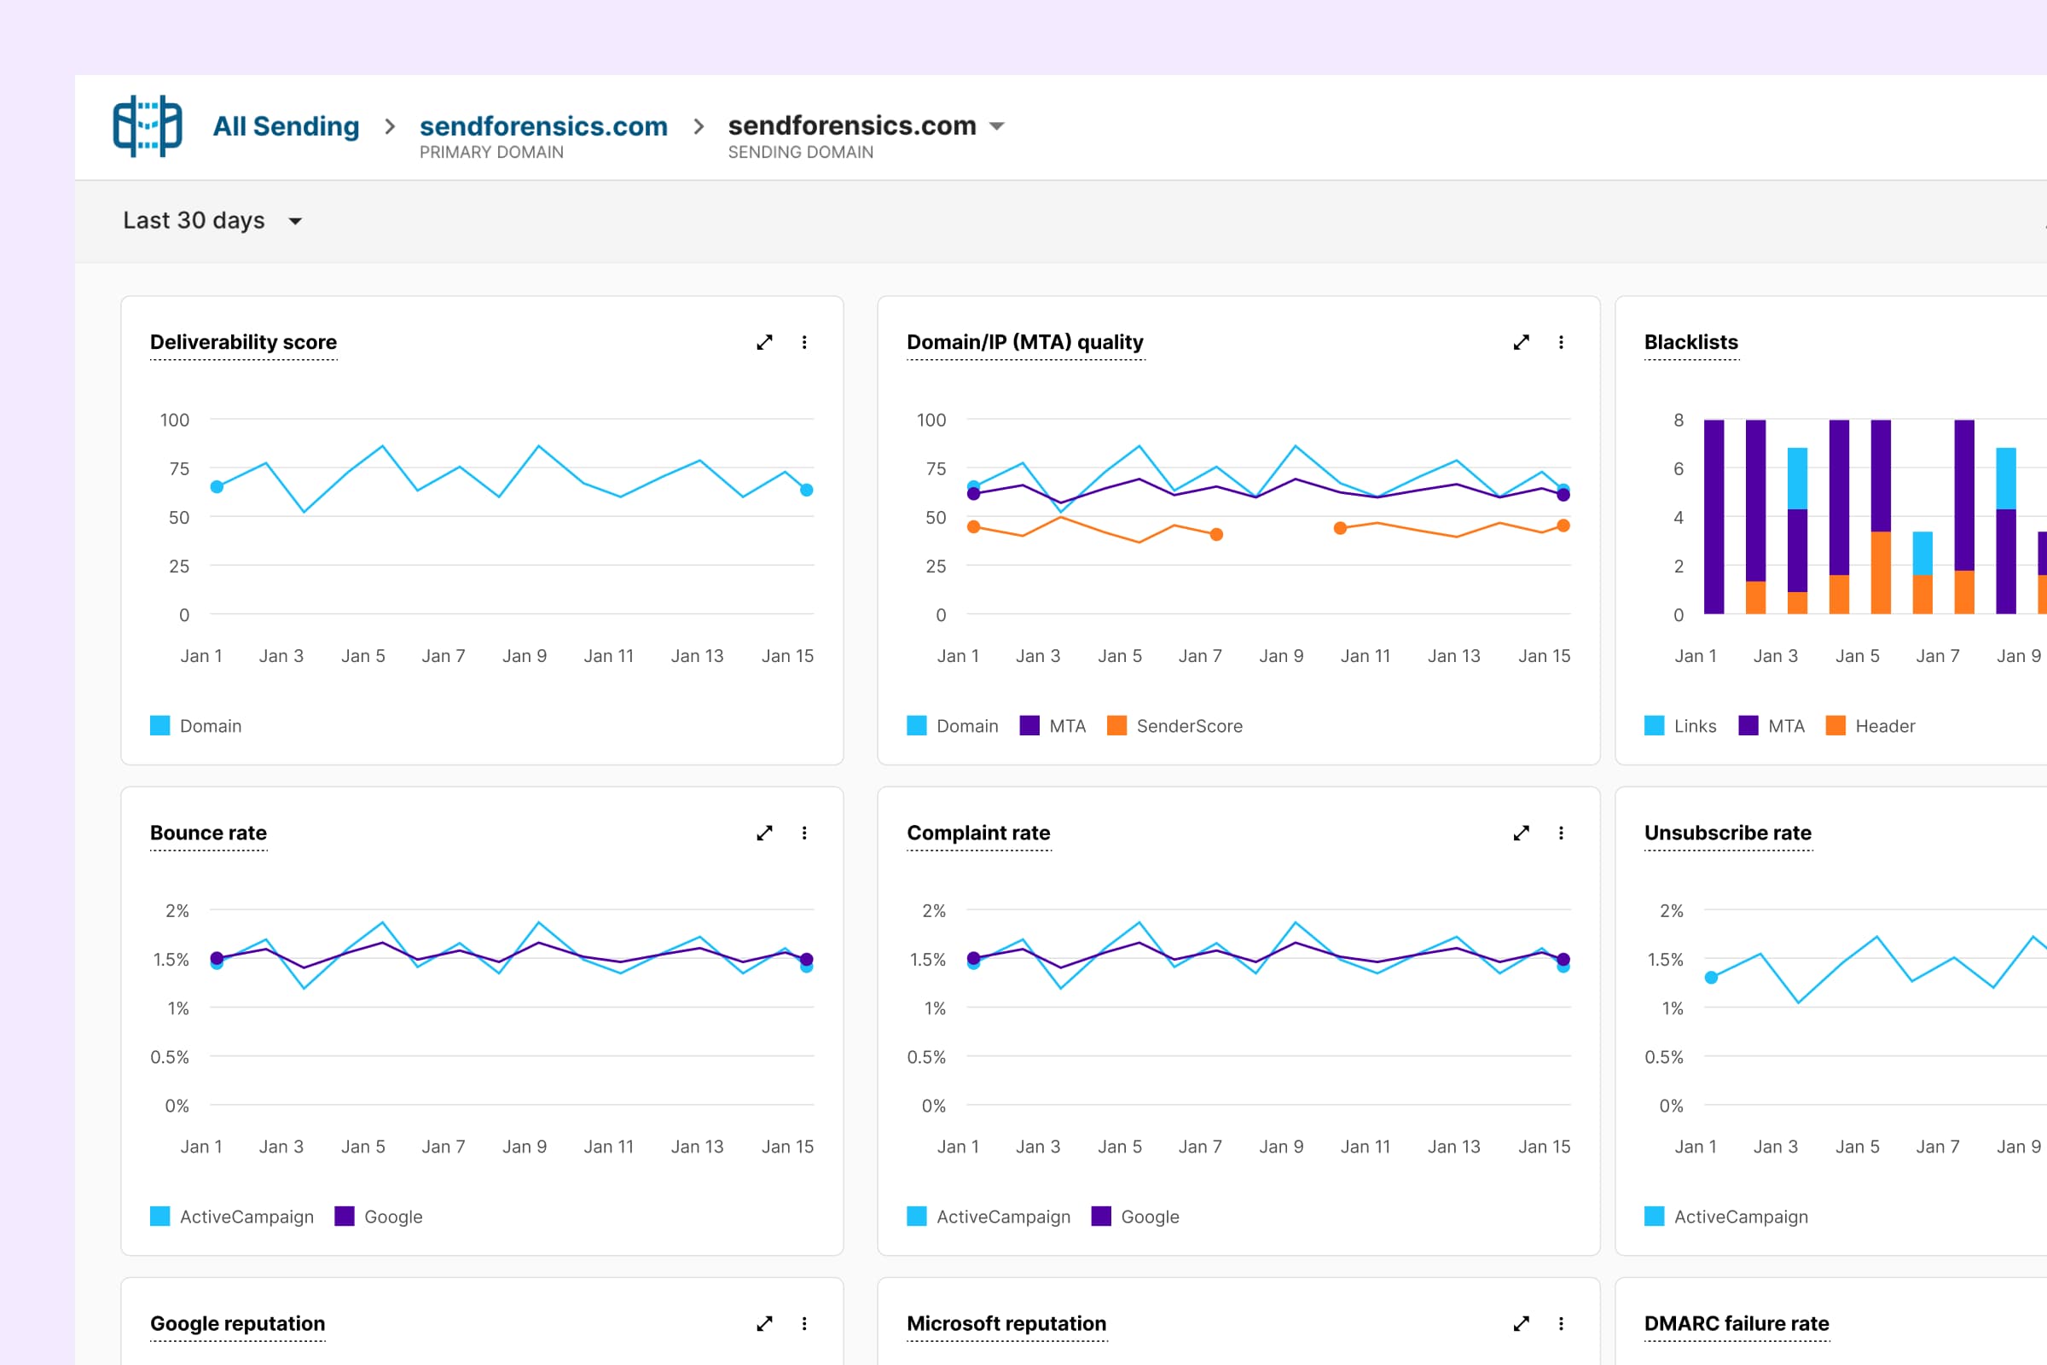Open Deliverability score options menu
This screenshot has width=2047, height=1365.
(804, 342)
